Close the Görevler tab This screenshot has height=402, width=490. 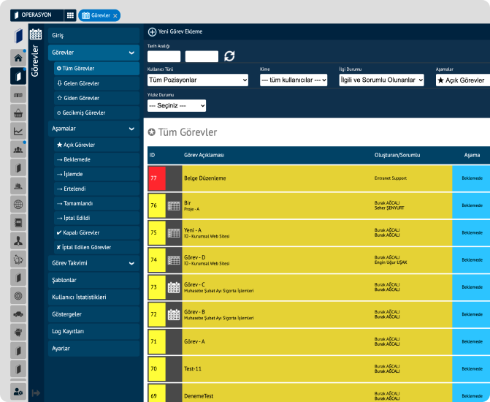click(x=115, y=15)
